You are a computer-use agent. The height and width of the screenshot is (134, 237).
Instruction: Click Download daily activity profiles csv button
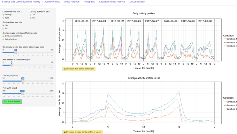tap(79, 69)
